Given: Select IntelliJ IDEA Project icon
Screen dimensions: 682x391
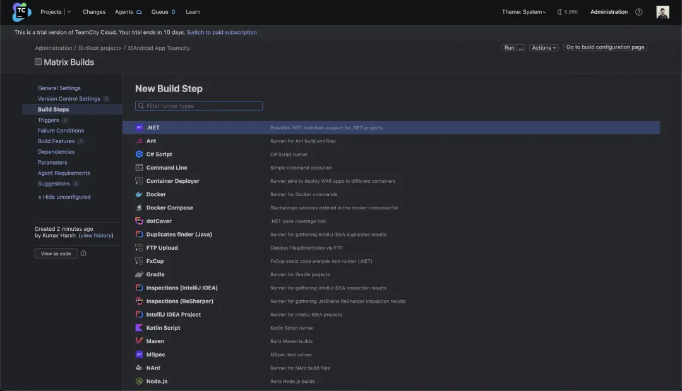Looking at the screenshot, I should (x=139, y=315).
